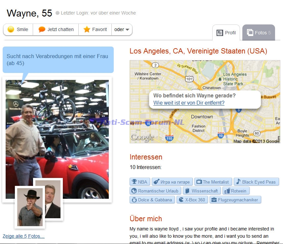
Task: Add Wayne as Favorit with star
Action: click(95, 29)
